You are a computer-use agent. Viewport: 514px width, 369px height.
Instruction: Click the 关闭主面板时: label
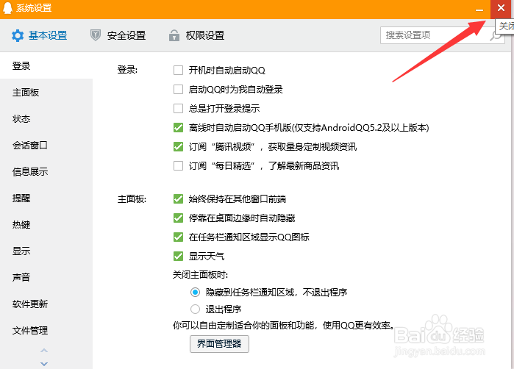(200, 275)
